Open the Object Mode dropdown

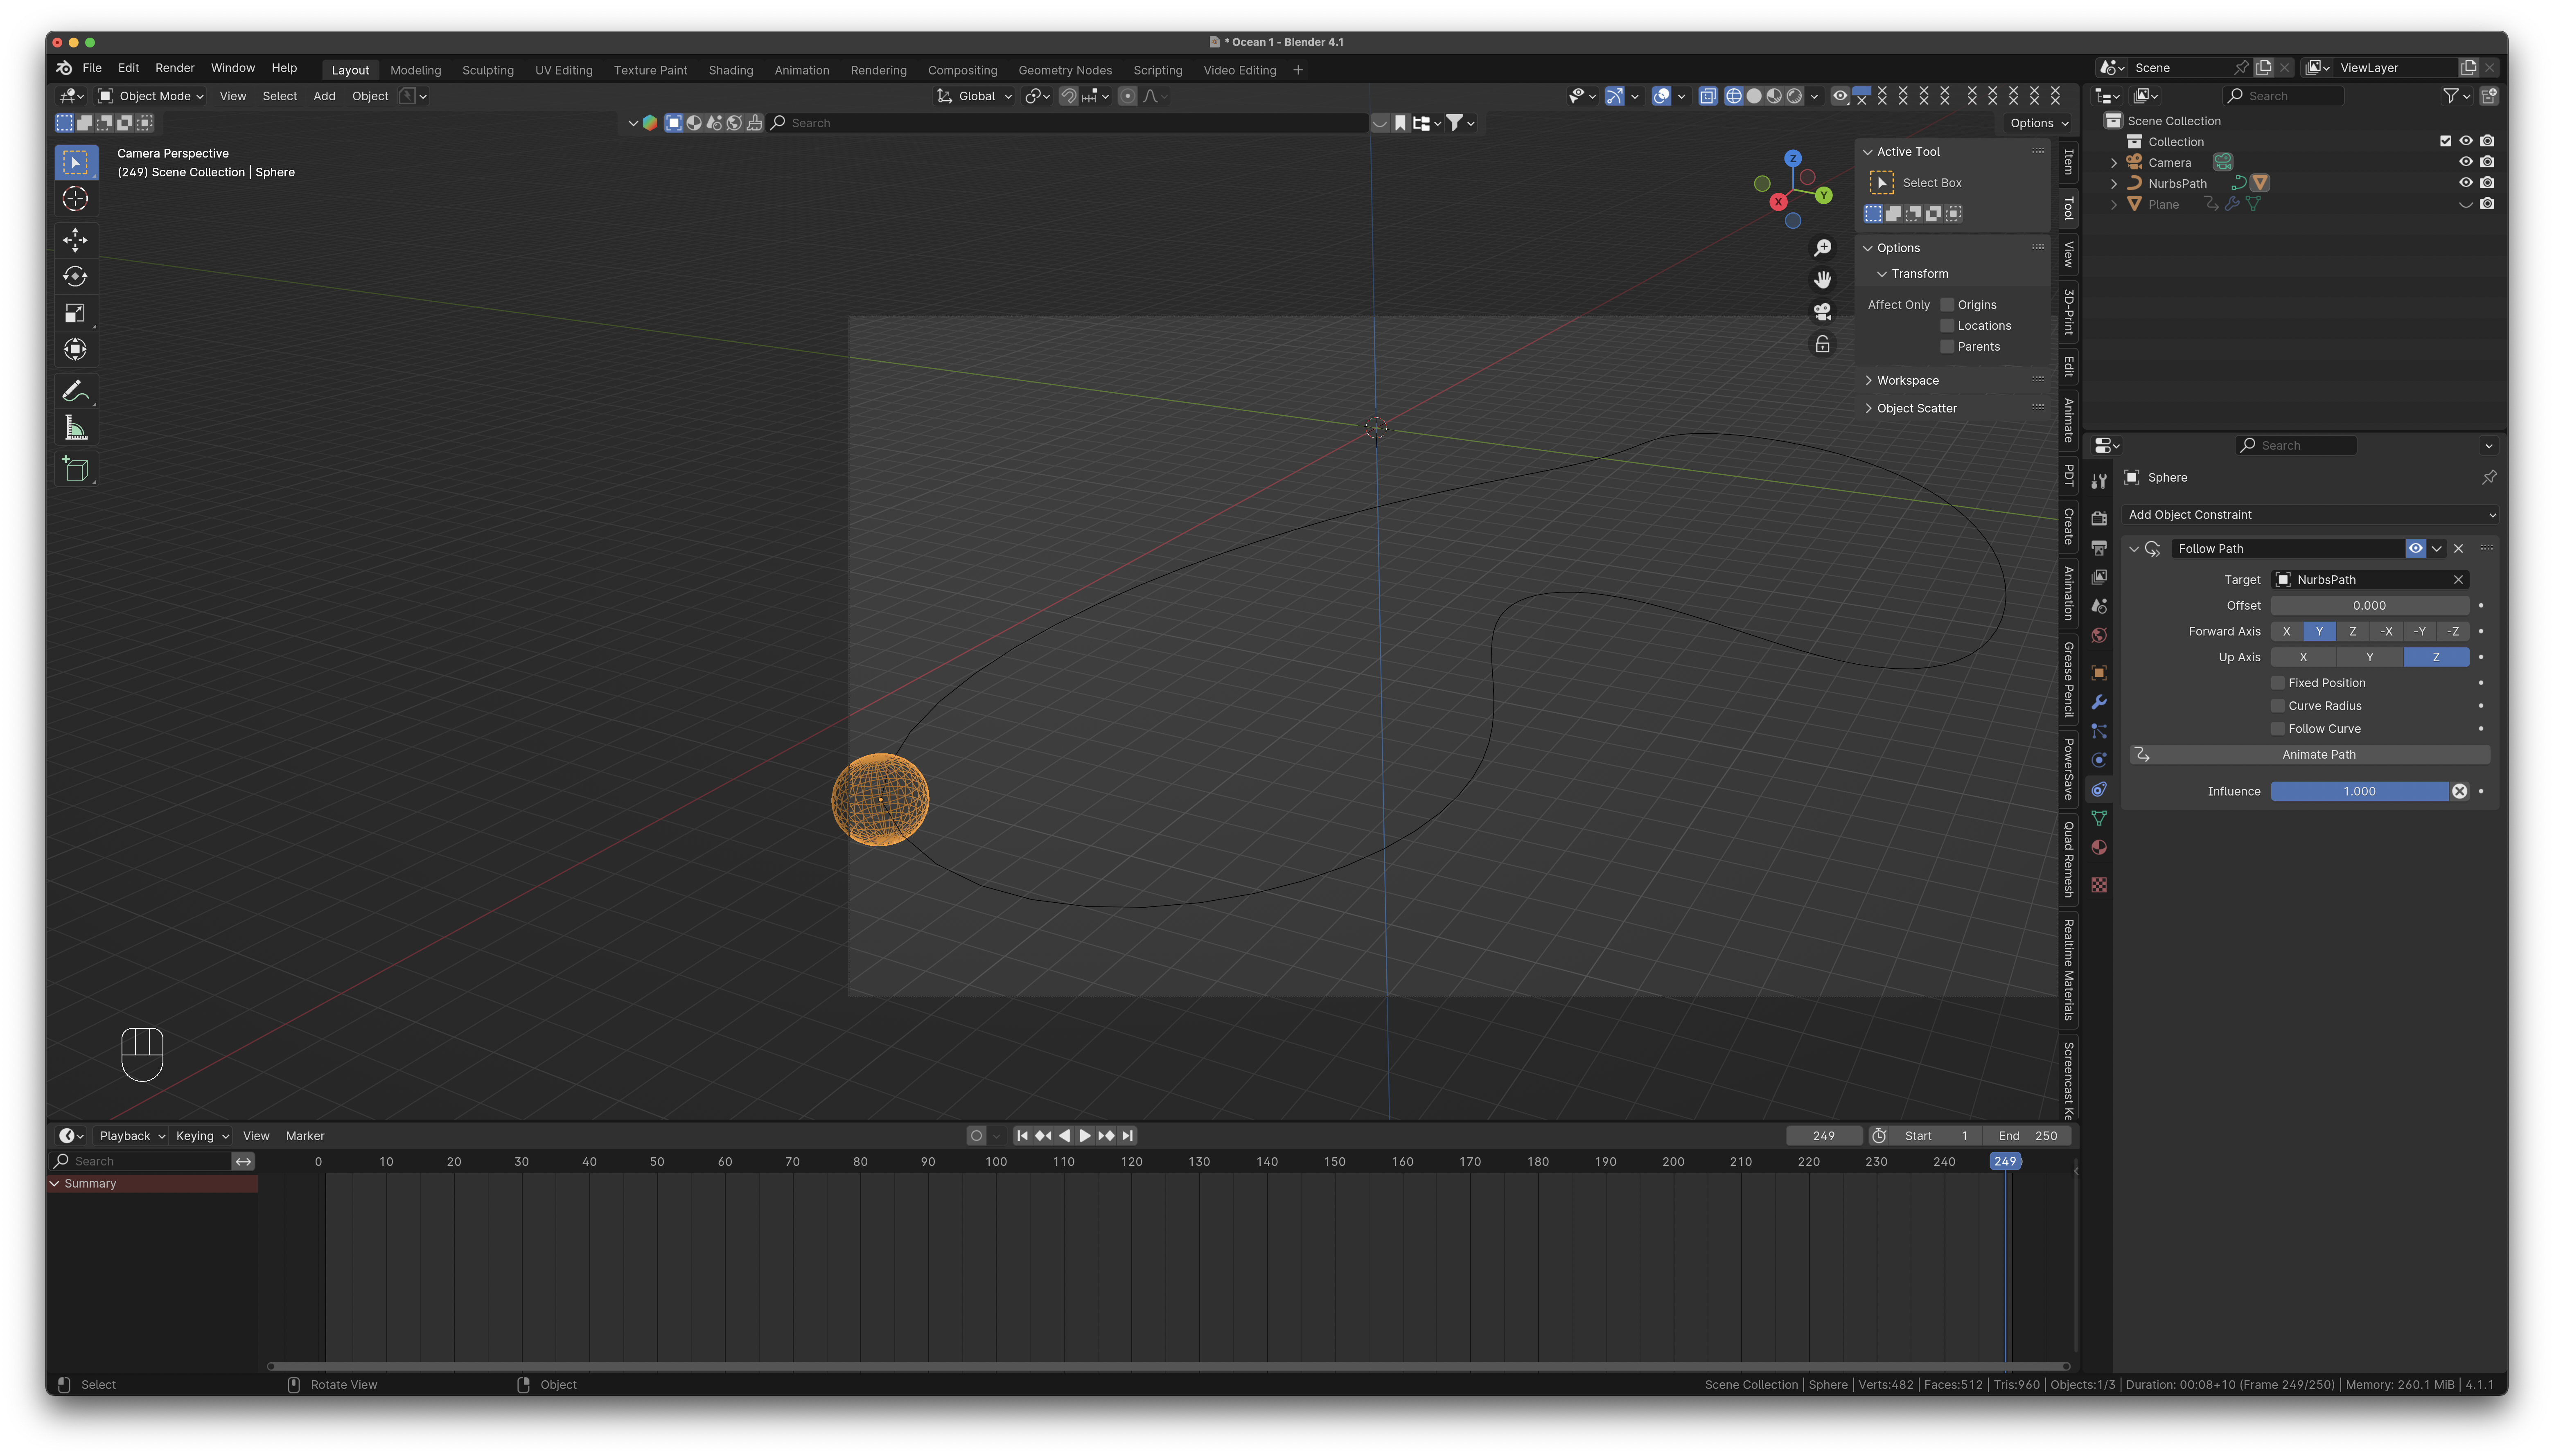click(x=151, y=96)
